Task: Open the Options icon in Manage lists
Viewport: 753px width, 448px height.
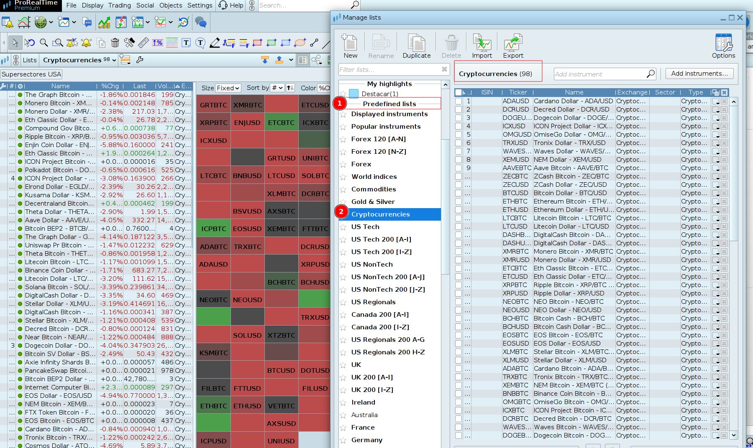Action: (723, 43)
